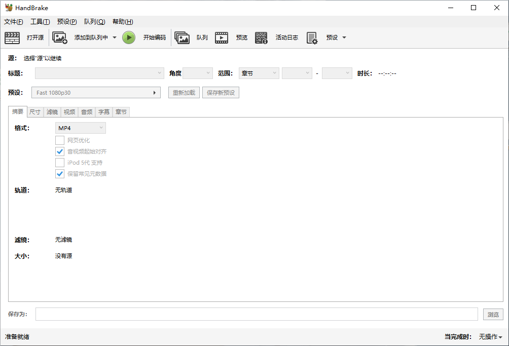
Task: Open the 范围 章节 dropdown
Action: tap(259, 73)
